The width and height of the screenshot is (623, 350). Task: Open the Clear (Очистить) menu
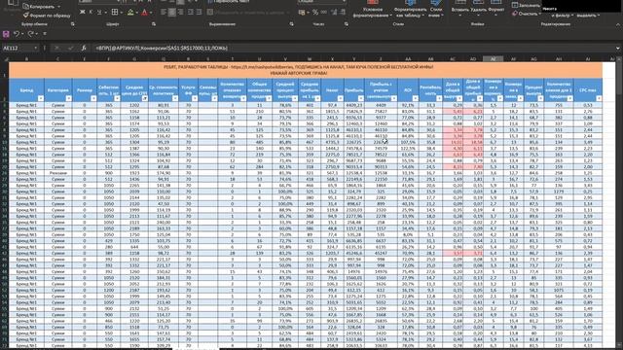click(x=527, y=14)
